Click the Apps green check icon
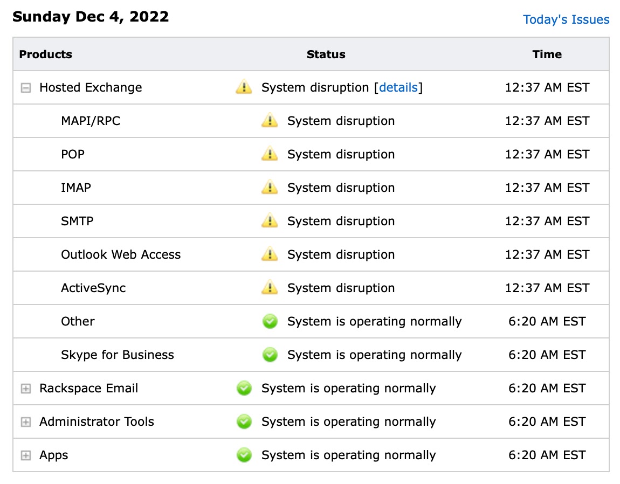This screenshot has height=484, width=620. pos(244,455)
